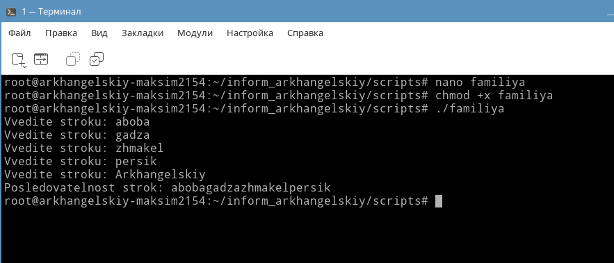
Task: Open the Настройка menu
Action: [250, 33]
